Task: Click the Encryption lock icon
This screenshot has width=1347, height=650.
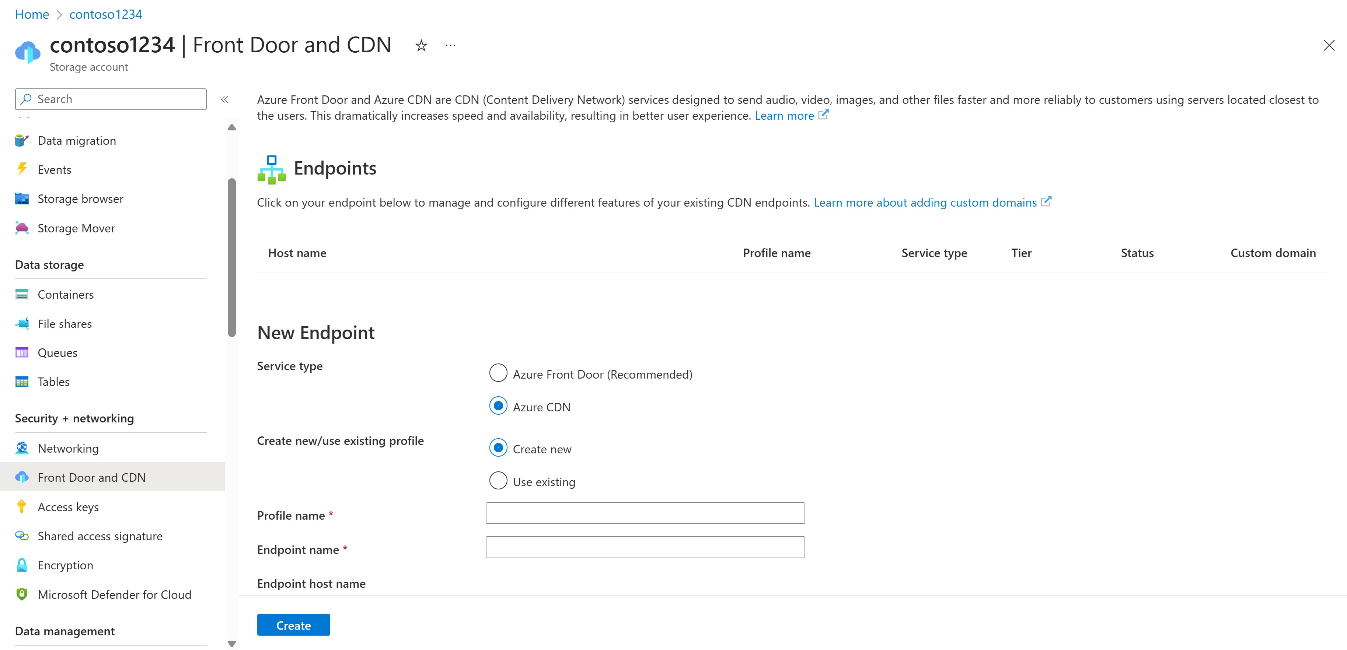Action: click(x=22, y=565)
